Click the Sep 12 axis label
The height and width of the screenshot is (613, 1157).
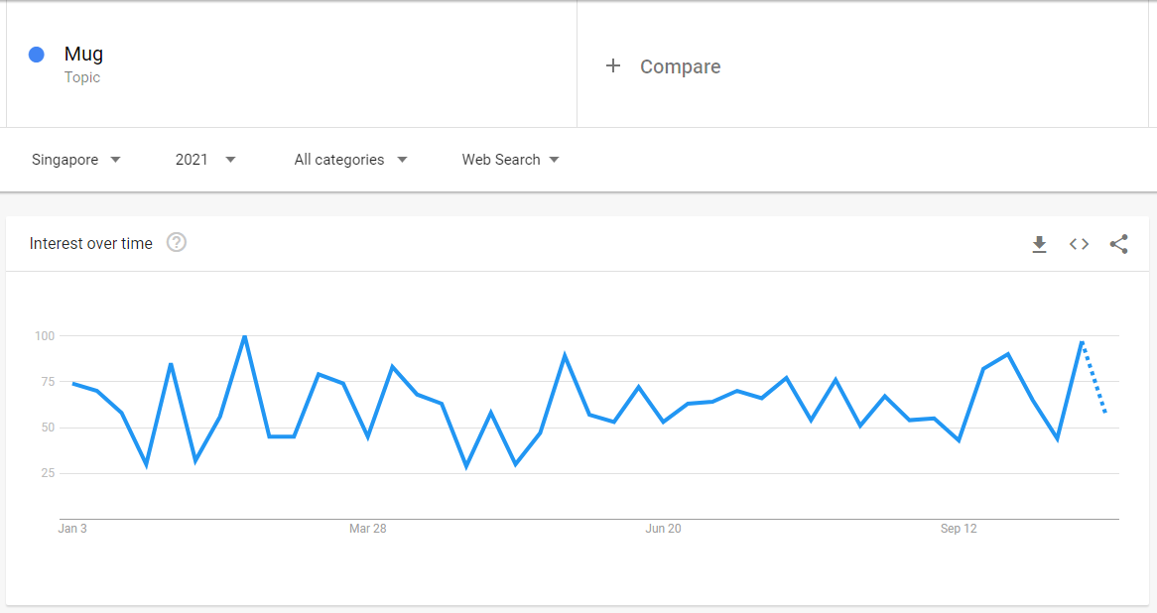coord(959,529)
